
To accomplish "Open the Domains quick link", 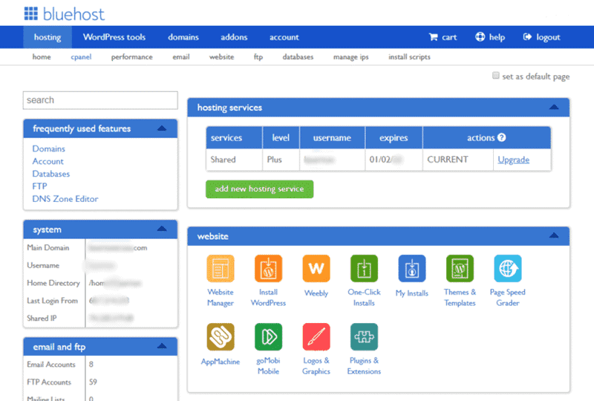I will pyautogui.click(x=49, y=149).
